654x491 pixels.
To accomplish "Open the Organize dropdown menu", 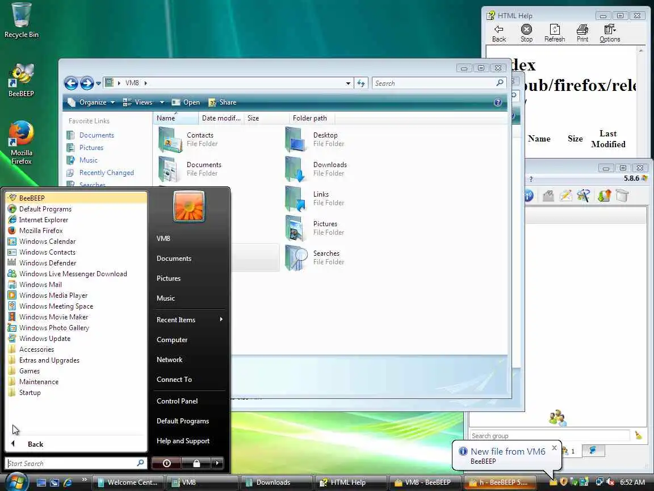I will (x=91, y=102).
